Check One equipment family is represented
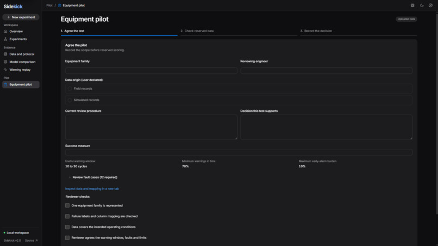This screenshot has height=246, width=438. click(x=67, y=205)
